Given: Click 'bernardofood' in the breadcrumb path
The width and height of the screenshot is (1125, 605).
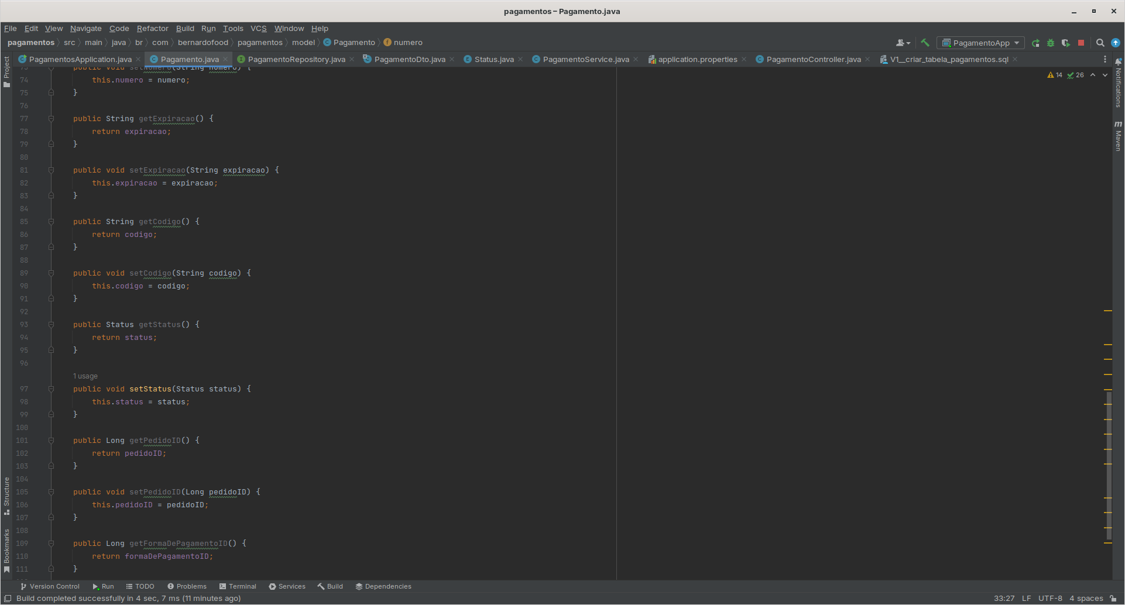Looking at the screenshot, I should pyautogui.click(x=203, y=43).
